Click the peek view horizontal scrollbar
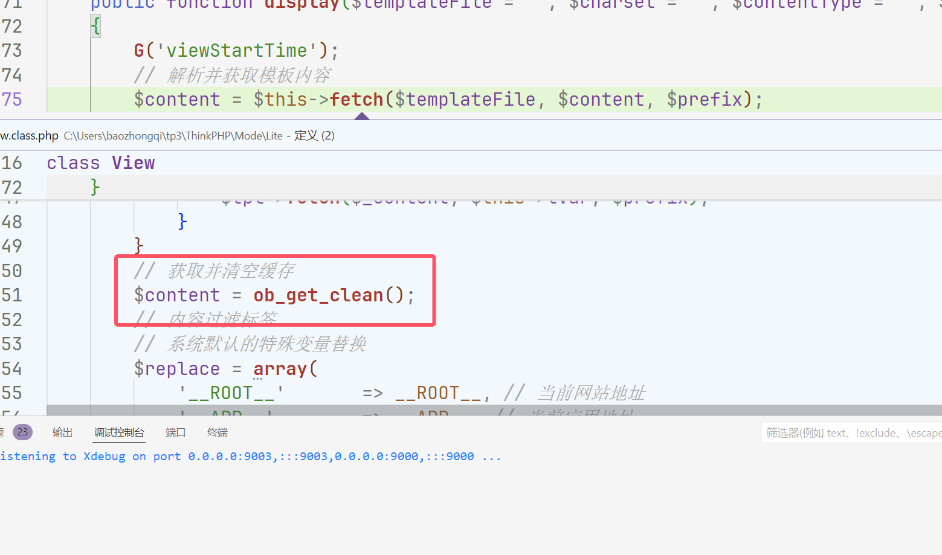 (483, 409)
